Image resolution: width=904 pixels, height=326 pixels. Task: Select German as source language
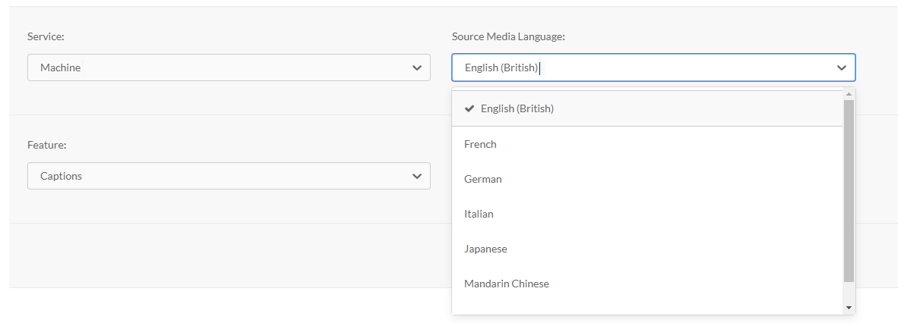coord(483,179)
